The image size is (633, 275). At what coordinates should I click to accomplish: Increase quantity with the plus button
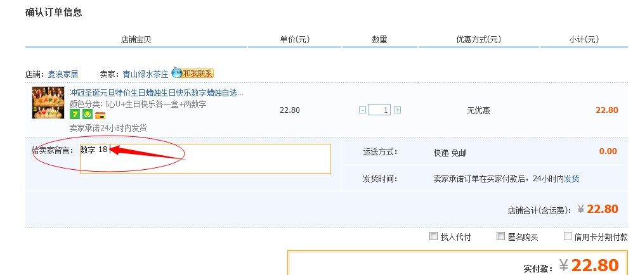point(397,110)
